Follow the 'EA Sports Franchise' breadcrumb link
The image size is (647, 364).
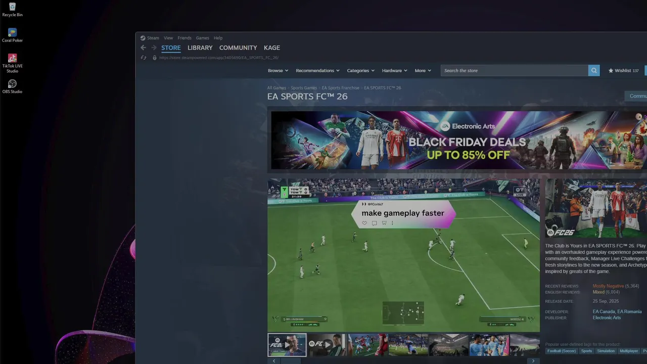click(341, 88)
